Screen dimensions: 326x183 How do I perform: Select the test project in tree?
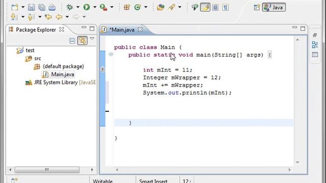pos(25,50)
